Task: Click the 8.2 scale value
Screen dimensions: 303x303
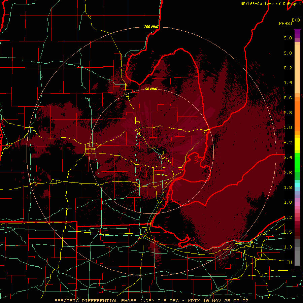Action: pos(288,68)
